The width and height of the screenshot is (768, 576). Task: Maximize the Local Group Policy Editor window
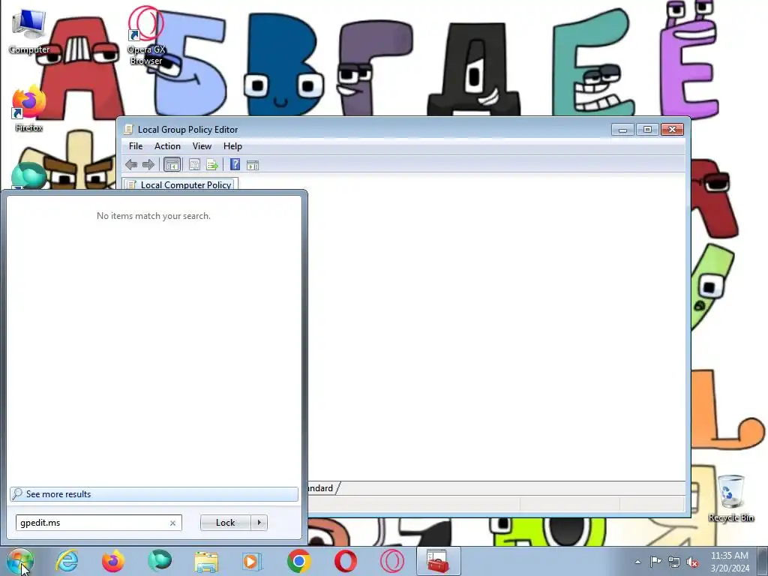coord(647,129)
